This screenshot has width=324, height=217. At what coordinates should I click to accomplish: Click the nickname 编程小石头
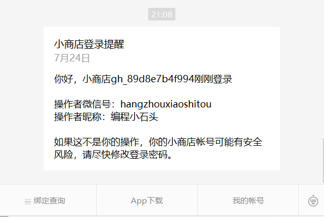tap(134, 117)
